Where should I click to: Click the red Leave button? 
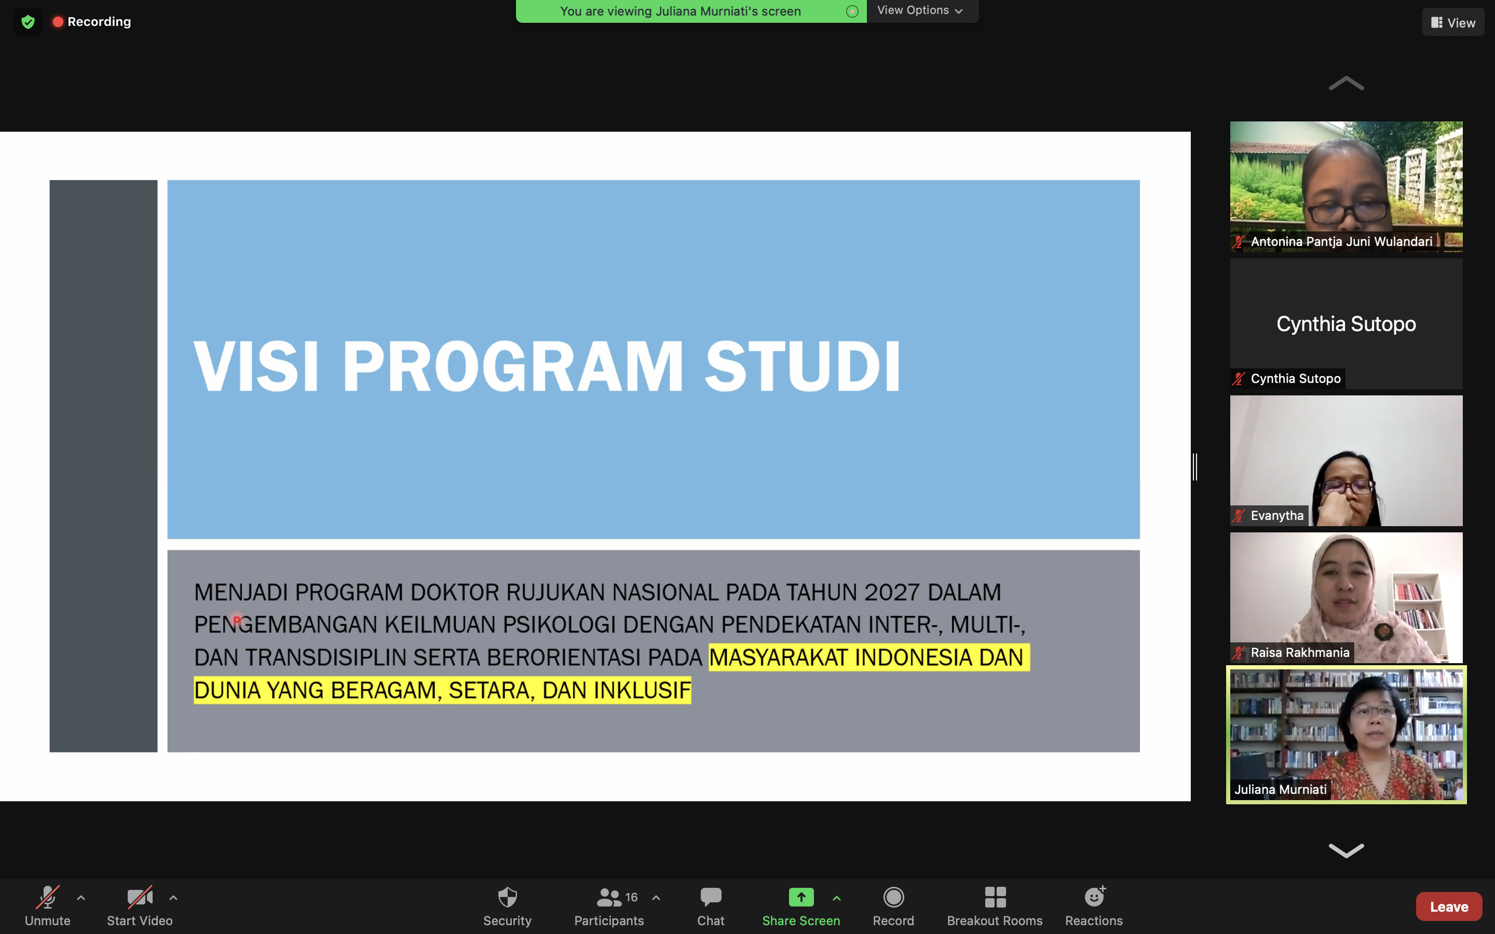[1449, 906]
